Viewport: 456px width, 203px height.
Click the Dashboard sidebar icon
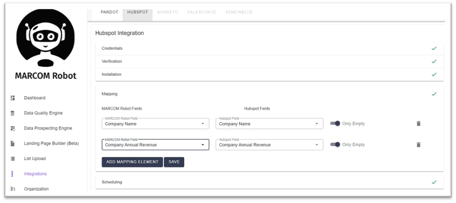[x=13, y=98]
